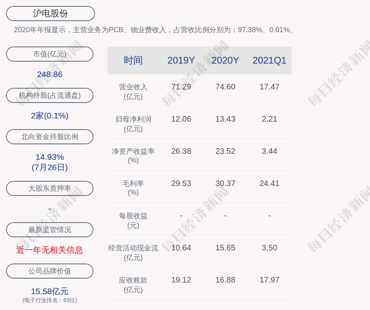Select the 248.86 market value figure
Viewport: 370px width, 310px height.
[49, 74]
